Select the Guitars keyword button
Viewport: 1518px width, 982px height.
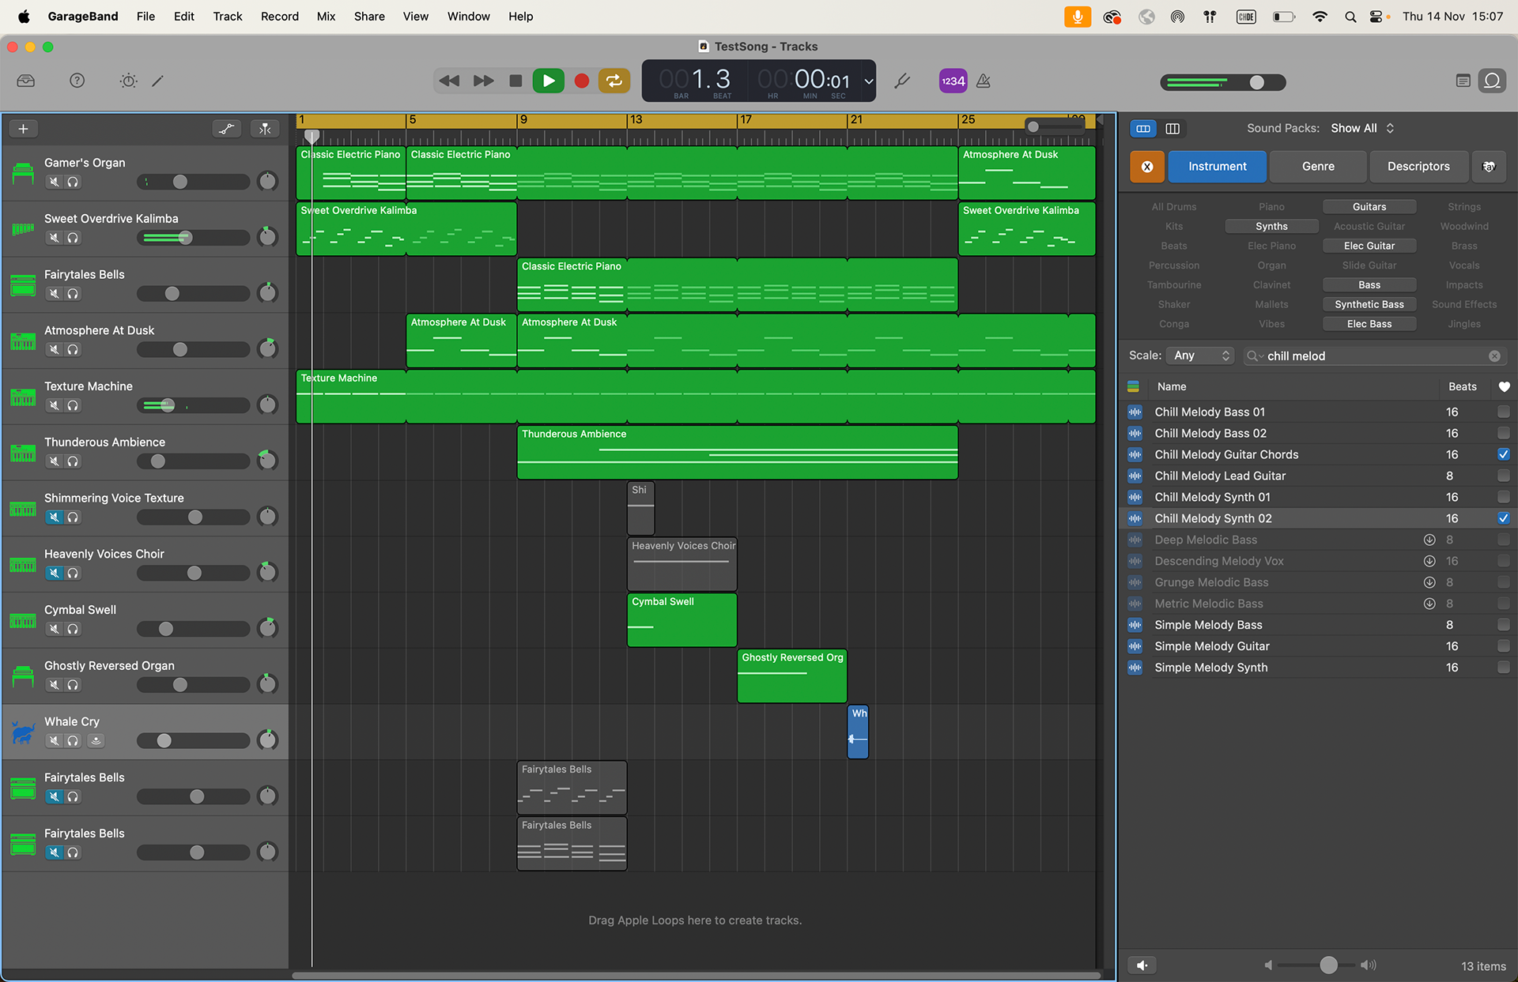[x=1369, y=207]
